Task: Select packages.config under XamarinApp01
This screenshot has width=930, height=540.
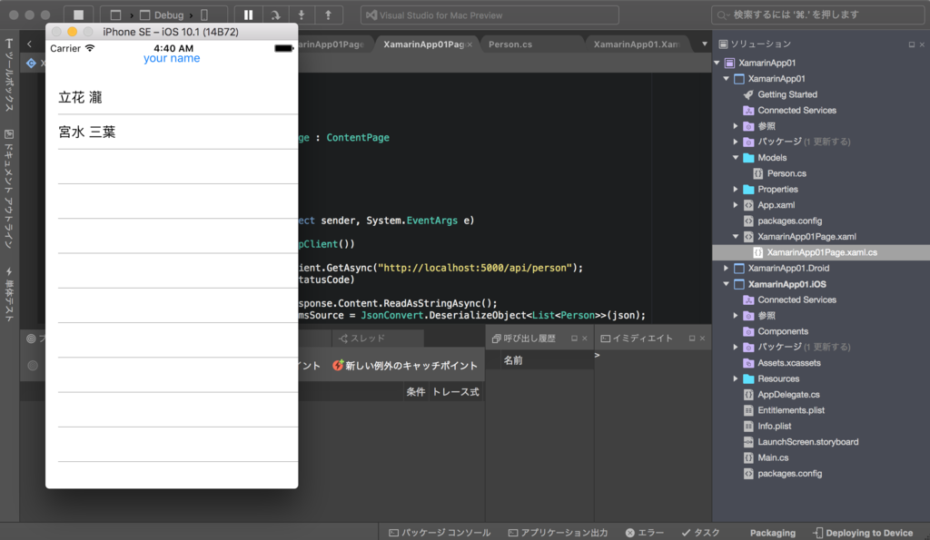Action: pos(789,221)
